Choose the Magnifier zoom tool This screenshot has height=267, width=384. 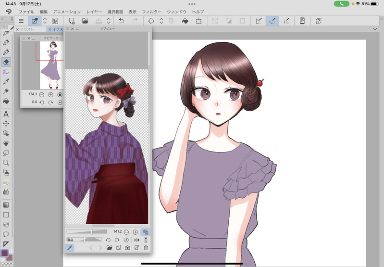[6, 163]
